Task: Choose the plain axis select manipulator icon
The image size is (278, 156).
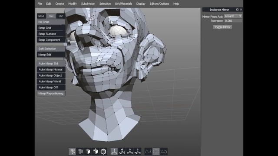Action: pyautogui.click(x=114, y=152)
